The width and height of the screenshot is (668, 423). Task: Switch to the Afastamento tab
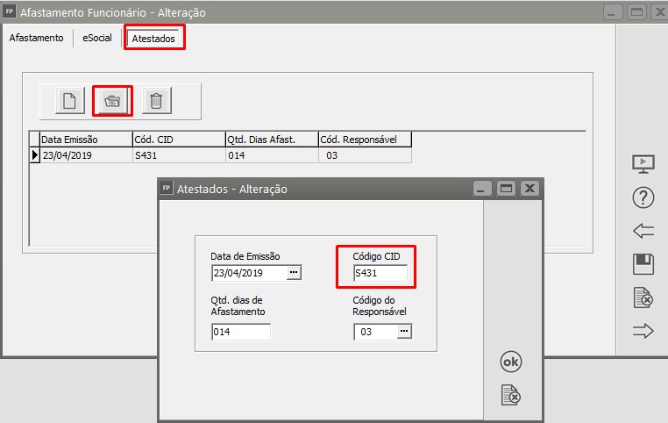(x=36, y=39)
